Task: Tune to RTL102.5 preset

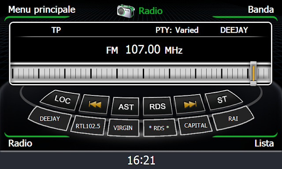Action: pyautogui.click(x=88, y=126)
